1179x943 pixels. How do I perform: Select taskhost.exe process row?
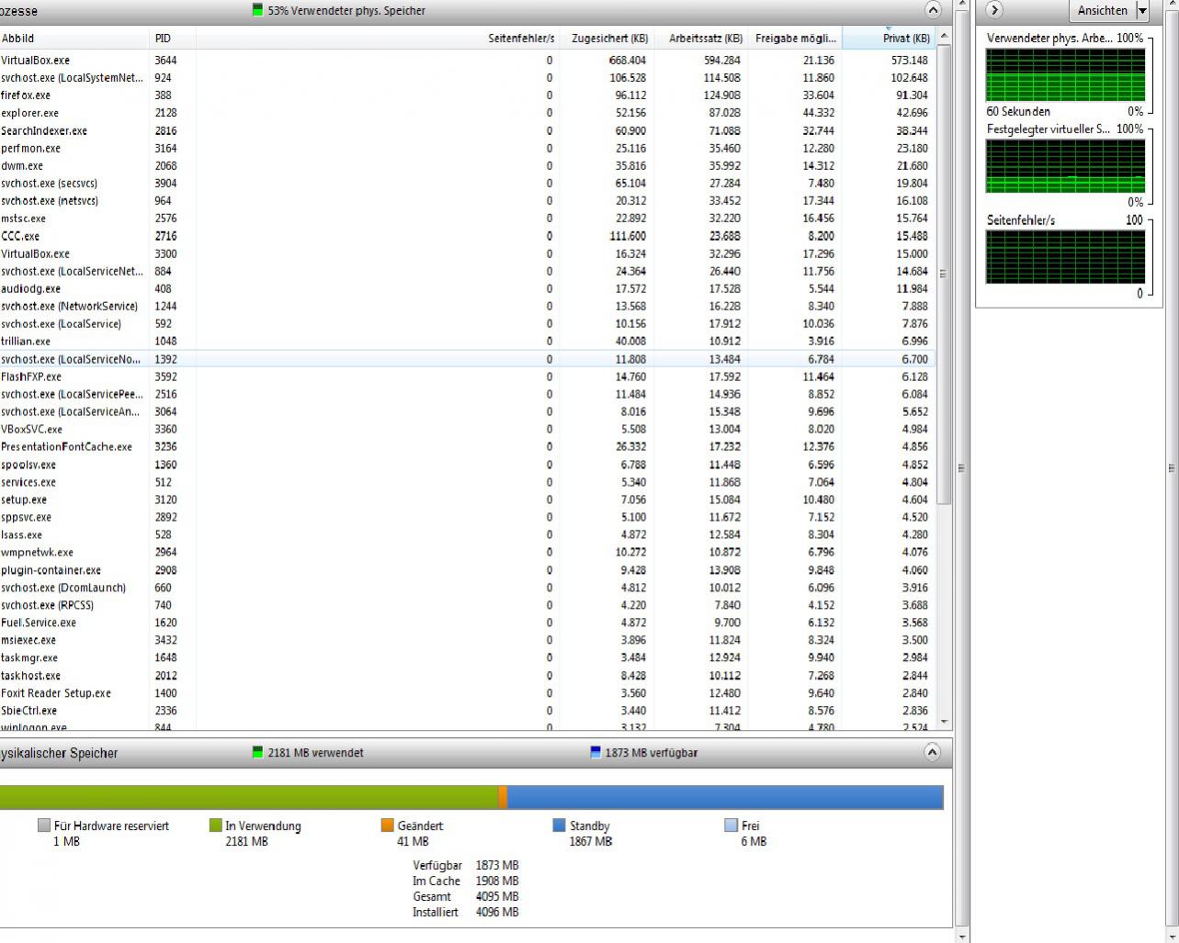click(x=468, y=676)
